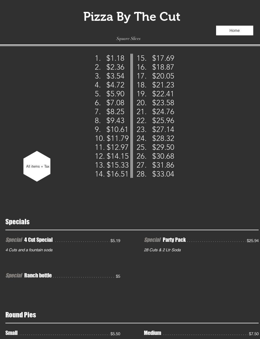Click the $25.94 Party Pack price

(252, 241)
